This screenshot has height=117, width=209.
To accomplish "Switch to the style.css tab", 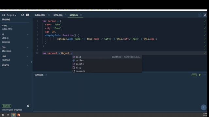I will click(x=58, y=15).
